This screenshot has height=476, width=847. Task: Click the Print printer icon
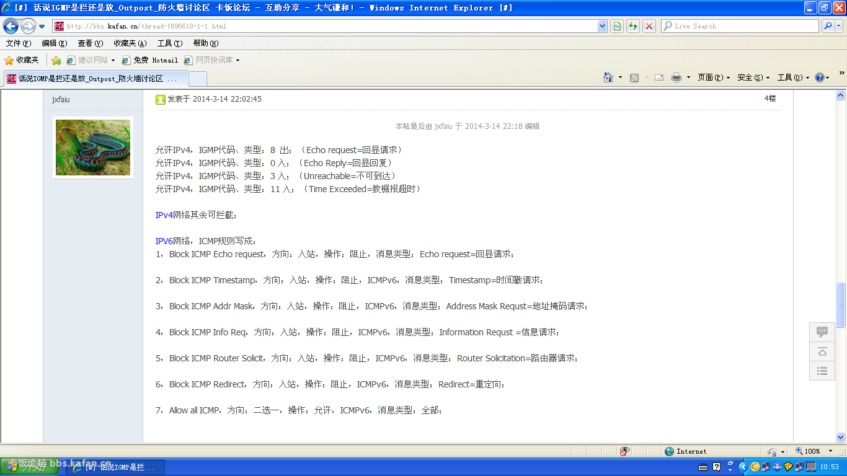676,77
